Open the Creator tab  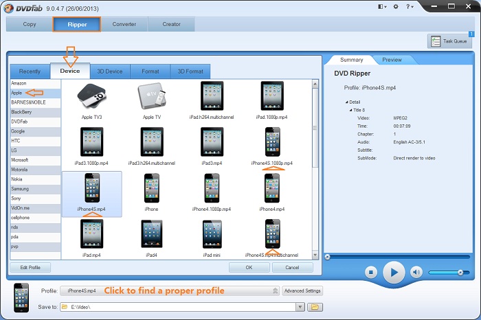[172, 24]
